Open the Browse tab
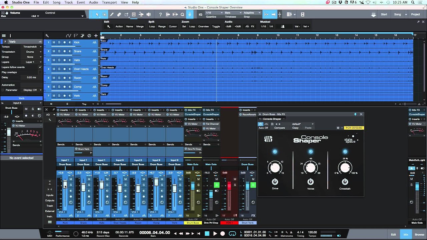Viewport: 427px width, 240px height. 419,235
